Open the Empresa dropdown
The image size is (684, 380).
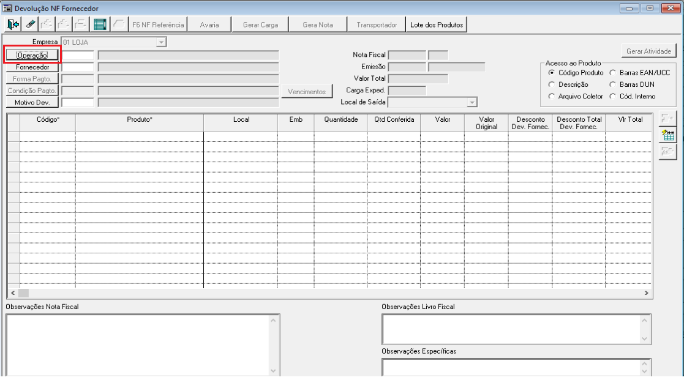pos(161,42)
